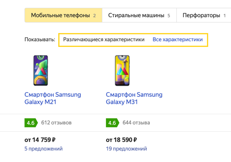Open the Samsung Galaxy M31 phone image
Viewport: 231px width, 162px height.
tap(122, 71)
